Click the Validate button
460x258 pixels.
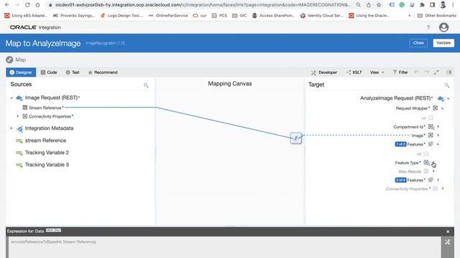tap(443, 43)
